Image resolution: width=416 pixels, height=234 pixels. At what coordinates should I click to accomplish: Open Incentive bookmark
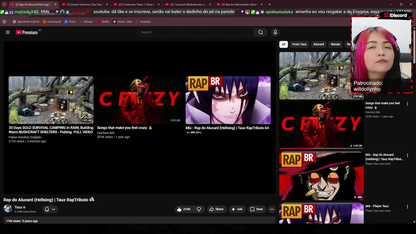[143, 22]
